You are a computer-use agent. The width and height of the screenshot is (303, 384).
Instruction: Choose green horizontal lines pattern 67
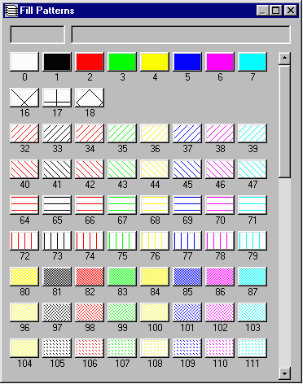(122, 205)
